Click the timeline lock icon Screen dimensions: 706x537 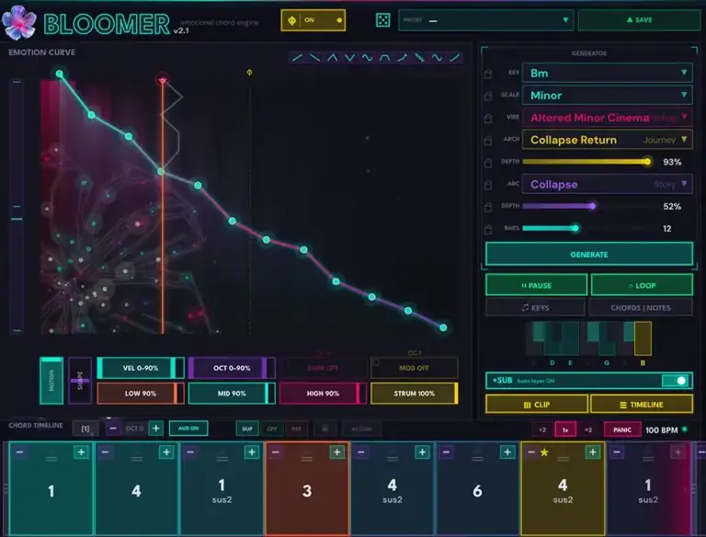pyautogui.click(x=325, y=428)
